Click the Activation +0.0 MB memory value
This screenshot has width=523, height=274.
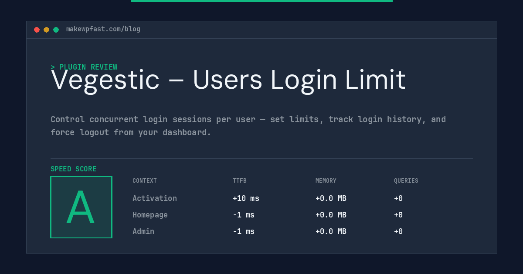point(331,198)
